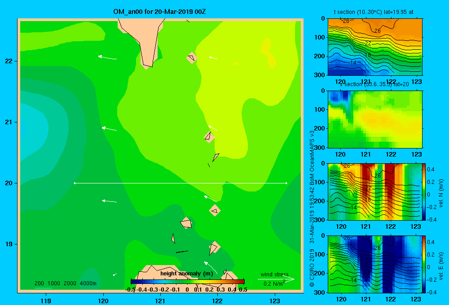449x305 pixels.
Task: Click the title 'OM_an00 for 20-Mar-2019 00Z'
Action: point(159,12)
